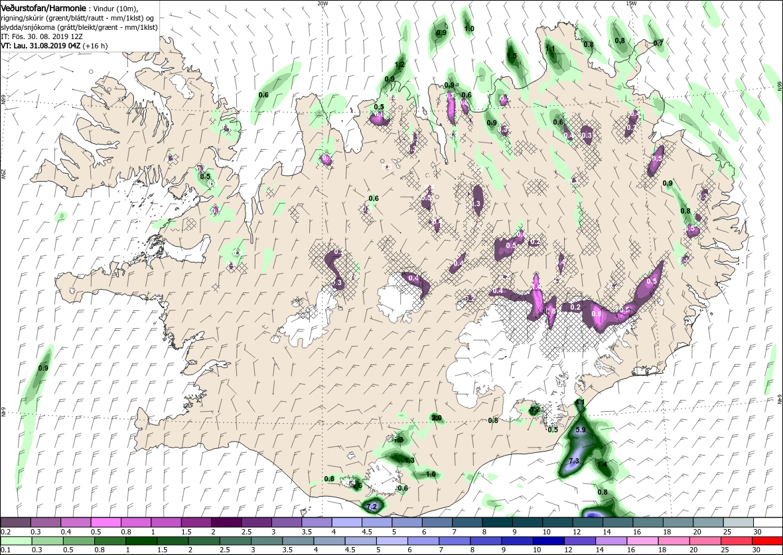Screen dimensions: 783x555
Task: Pick the bright pink 0.5 swatch in the upper legend
Action: (106, 523)
